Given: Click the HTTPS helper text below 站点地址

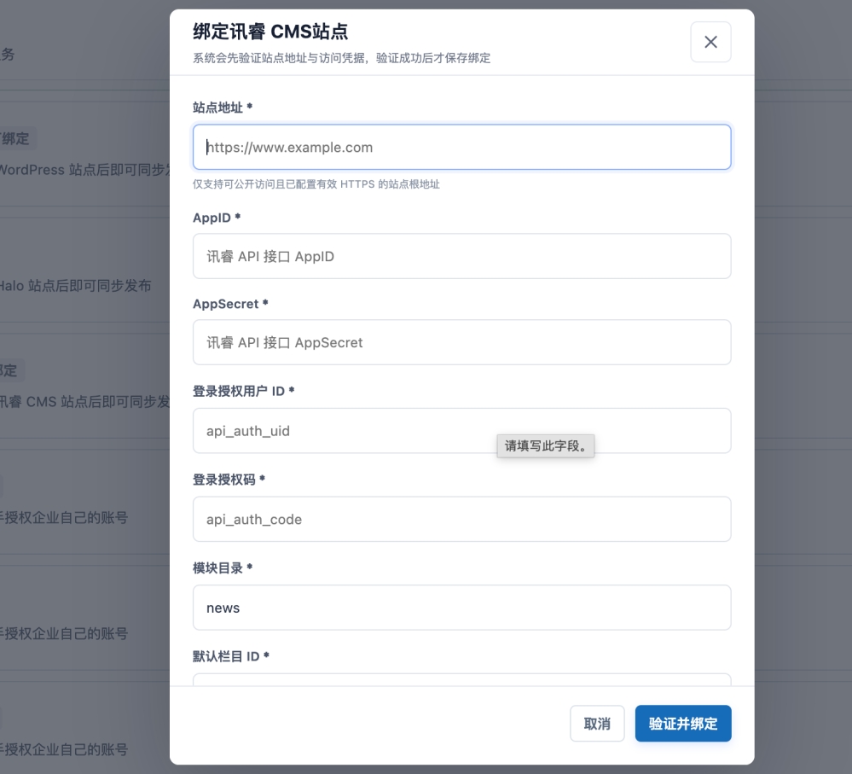Looking at the screenshot, I should pyautogui.click(x=316, y=184).
